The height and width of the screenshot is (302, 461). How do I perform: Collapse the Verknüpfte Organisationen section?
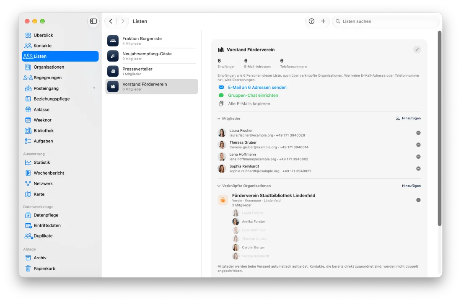point(219,186)
